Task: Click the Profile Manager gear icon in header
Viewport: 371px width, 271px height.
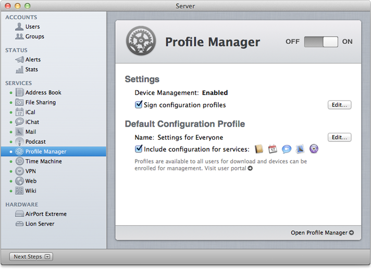Action: pyautogui.click(x=141, y=42)
